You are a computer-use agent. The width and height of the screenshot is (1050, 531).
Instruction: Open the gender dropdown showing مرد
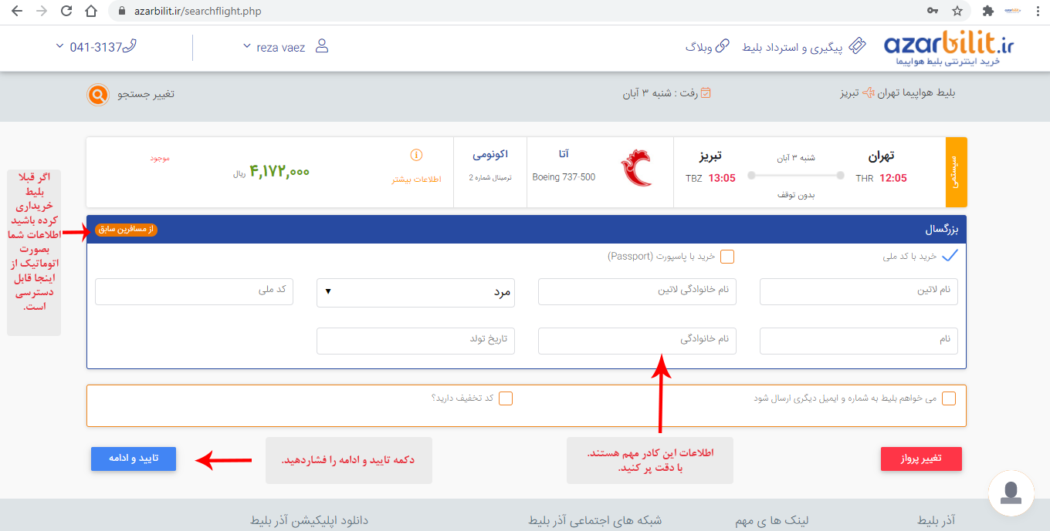(415, 292)
